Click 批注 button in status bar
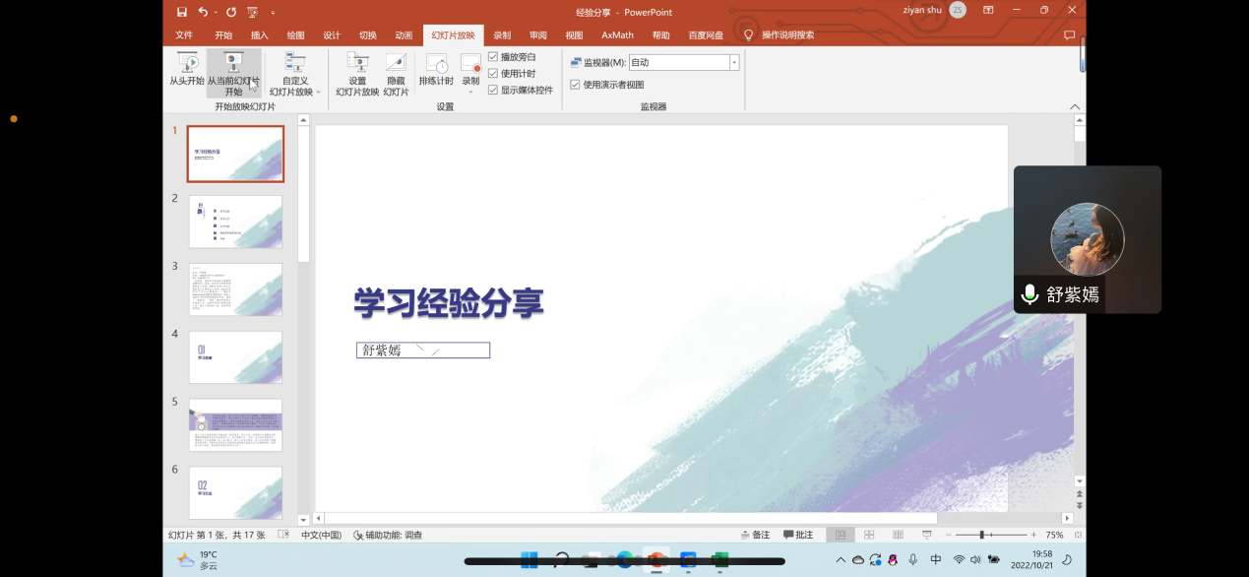 (798, 535)
